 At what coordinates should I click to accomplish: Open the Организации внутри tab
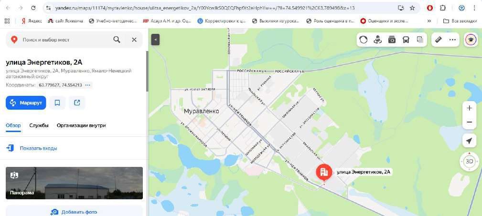81,125
